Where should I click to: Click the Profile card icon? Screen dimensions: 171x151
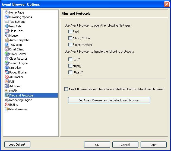[7, 91]
